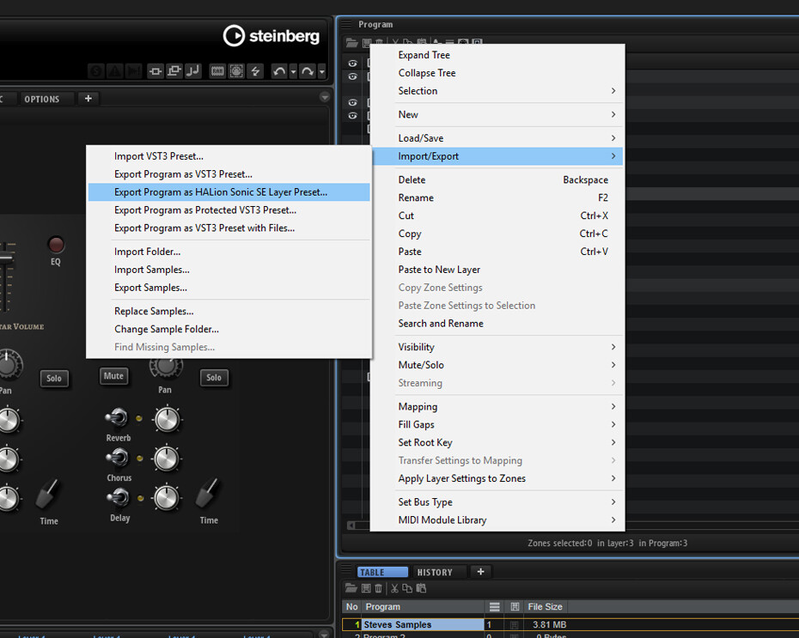Switch to the TABLE tab
This screenshot has height=638, width=799.
[x=382, y=573]
